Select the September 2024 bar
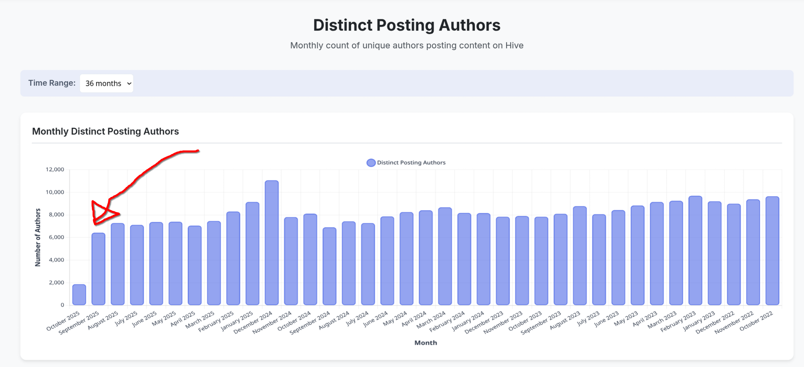 329,266
